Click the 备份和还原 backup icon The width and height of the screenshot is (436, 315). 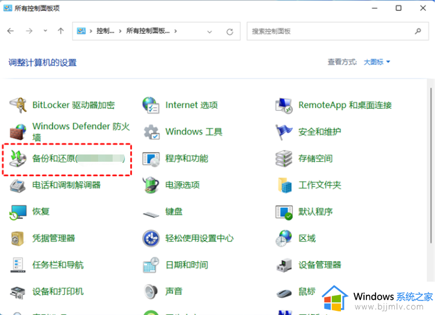(18, 158)
